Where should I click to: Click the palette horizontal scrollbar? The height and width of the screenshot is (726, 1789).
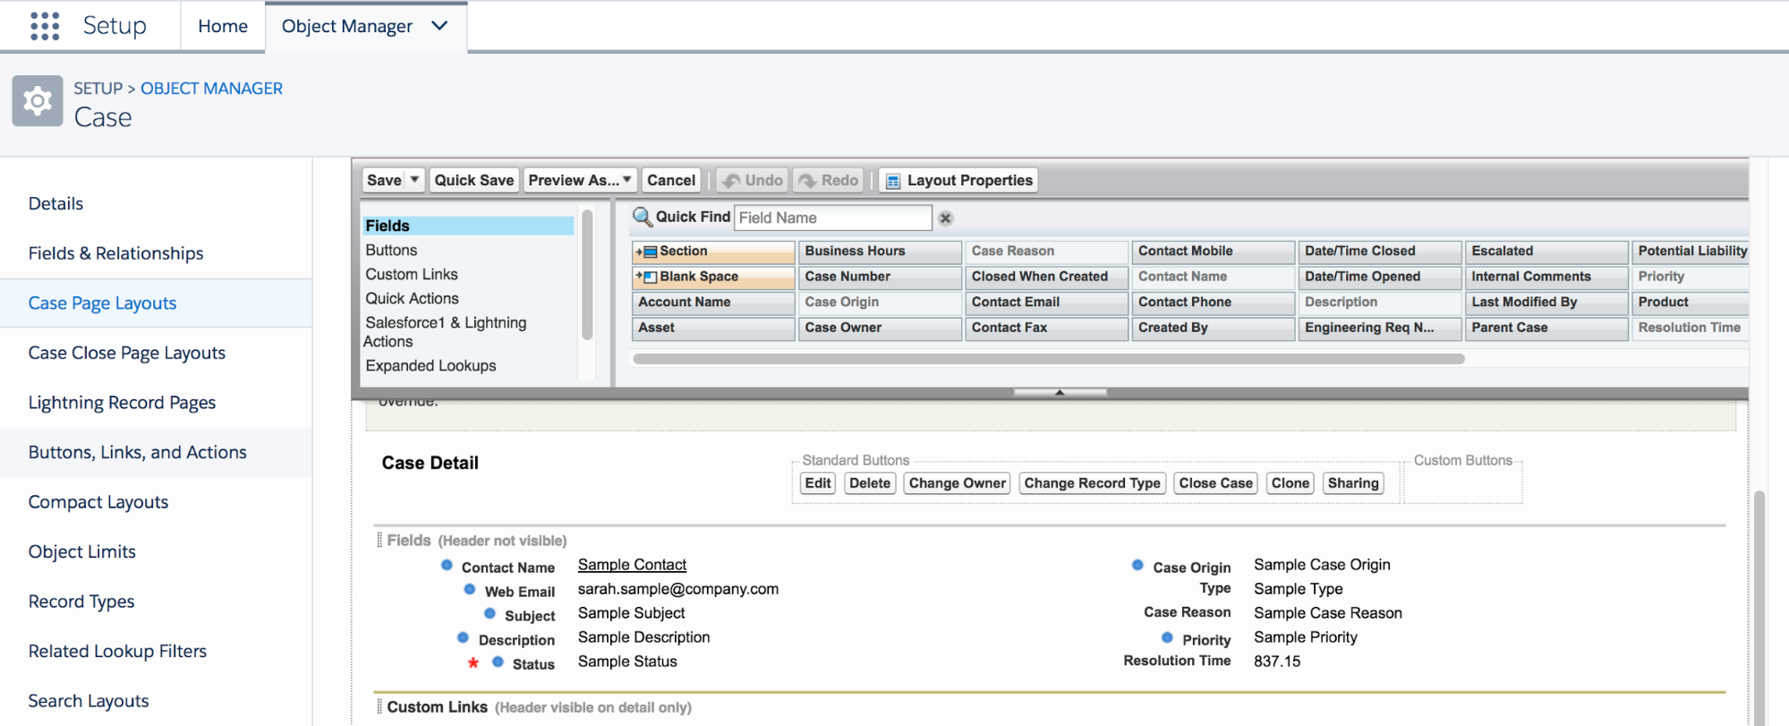[1048, 359]
